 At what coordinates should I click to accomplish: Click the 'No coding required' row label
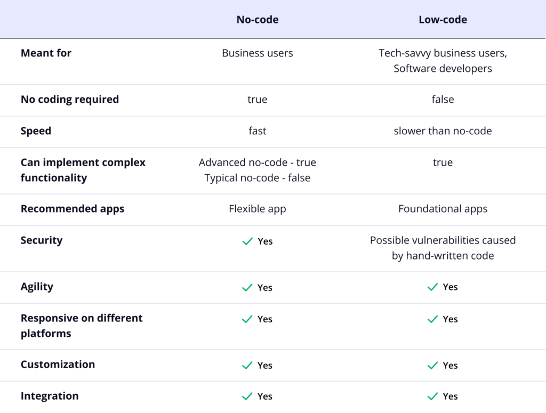click(70, 100)
